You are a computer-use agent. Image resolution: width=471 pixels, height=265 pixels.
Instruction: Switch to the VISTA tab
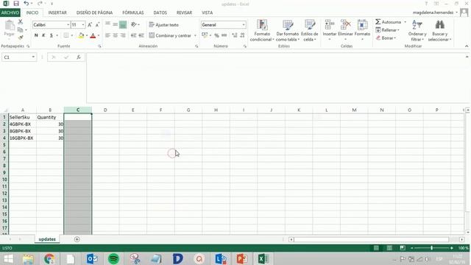[208, 13]
